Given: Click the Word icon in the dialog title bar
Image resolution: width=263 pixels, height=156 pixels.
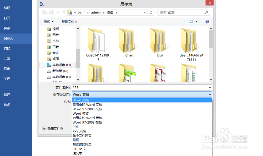Looking at the screenshot, I should [42, 4].
